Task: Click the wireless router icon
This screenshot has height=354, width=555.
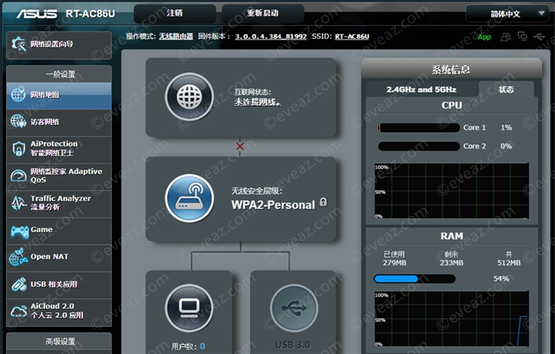Action: click(189, 198)
